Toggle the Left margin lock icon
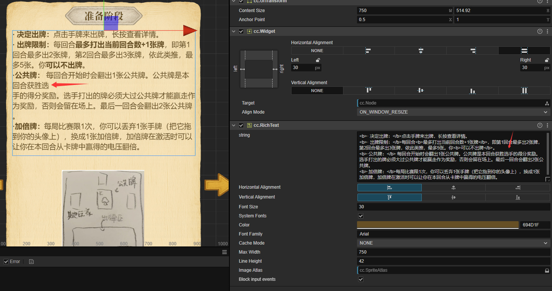 tap(318, 60)
